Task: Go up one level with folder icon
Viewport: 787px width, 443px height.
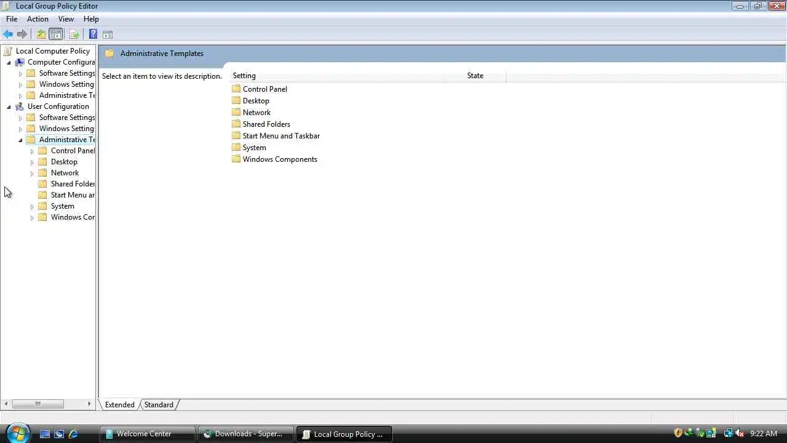Action: pyautogui.click(x=41, y=34)
